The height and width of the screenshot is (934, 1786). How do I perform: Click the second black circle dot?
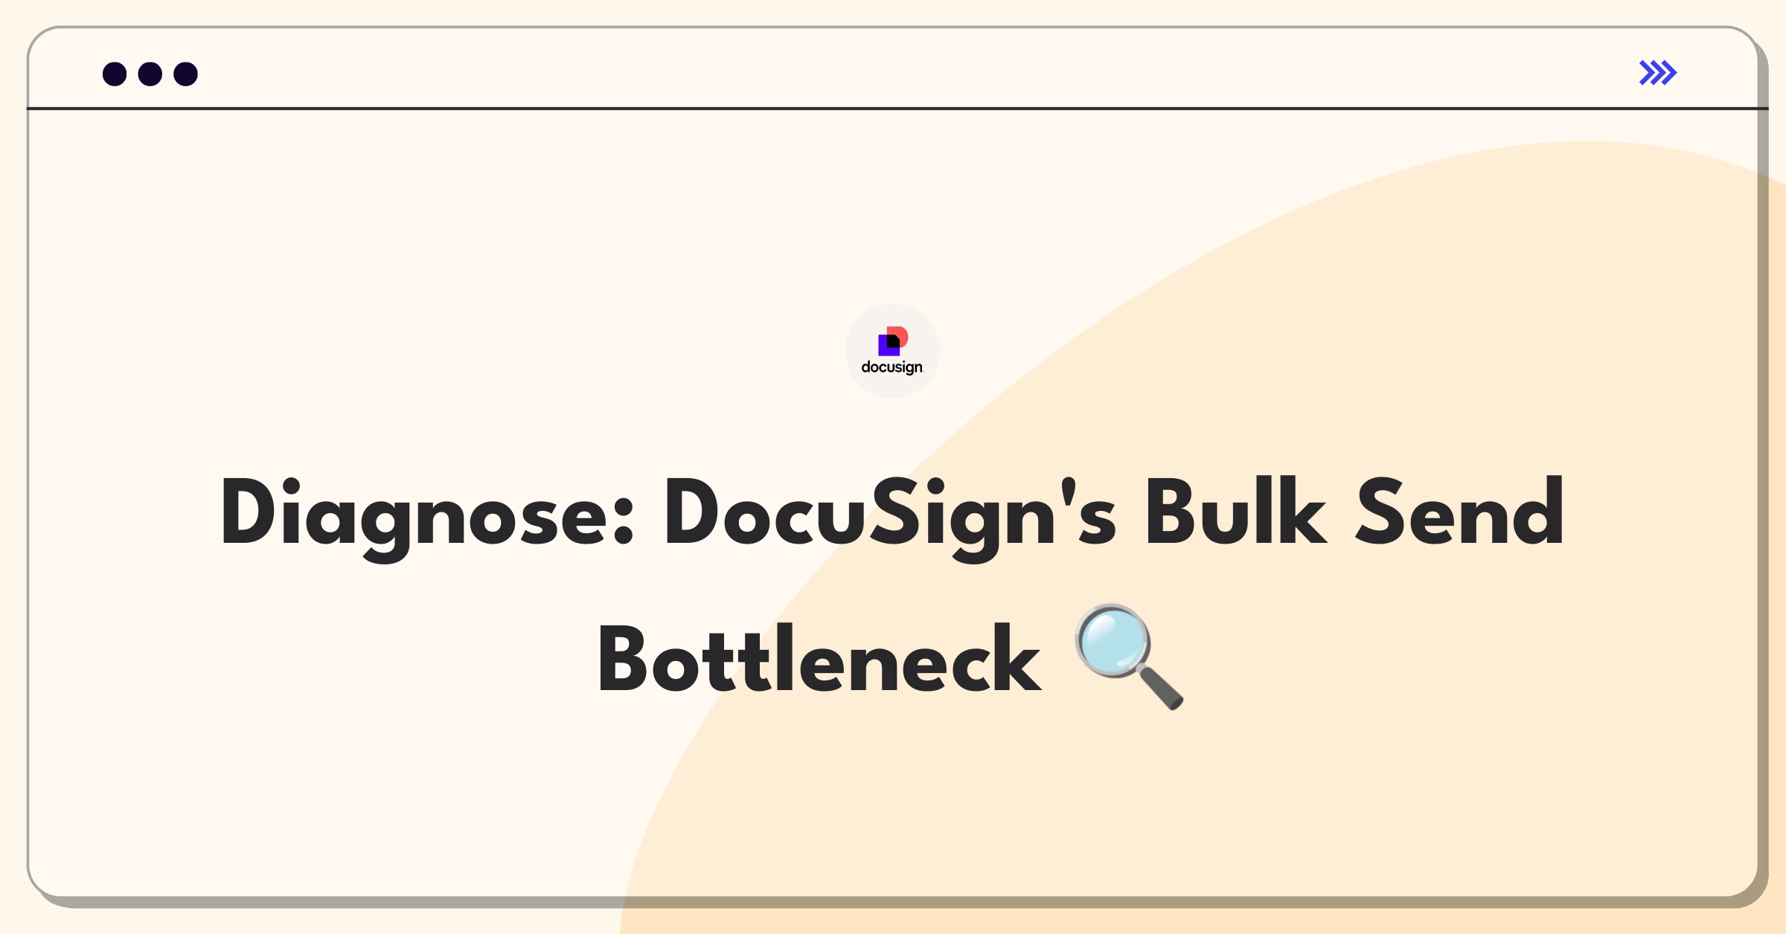147,72
